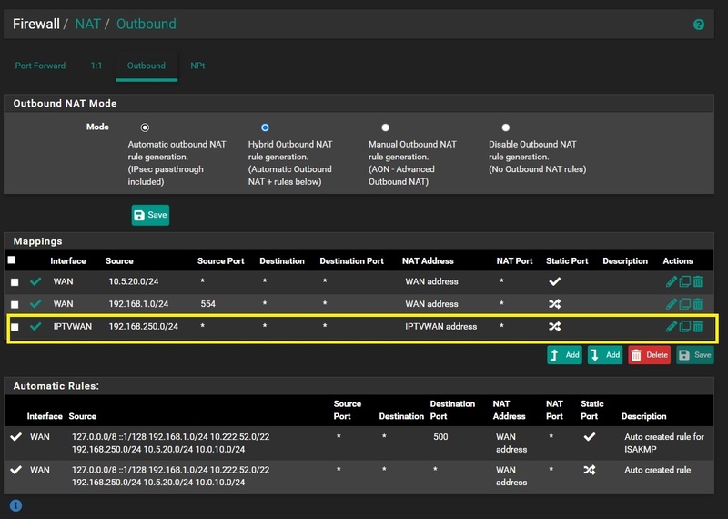
Task: Click the source port 554 value
Action: (208, 304)
